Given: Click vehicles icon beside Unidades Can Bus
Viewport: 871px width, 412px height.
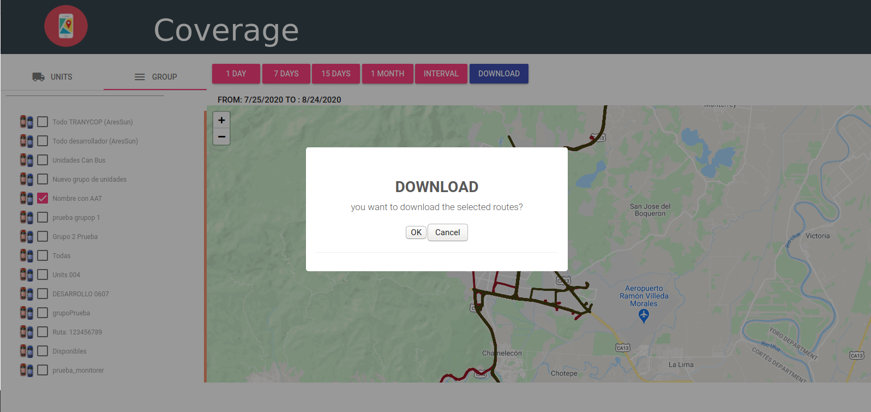Looking at the screenshot, I should click(x=27, y=160).
